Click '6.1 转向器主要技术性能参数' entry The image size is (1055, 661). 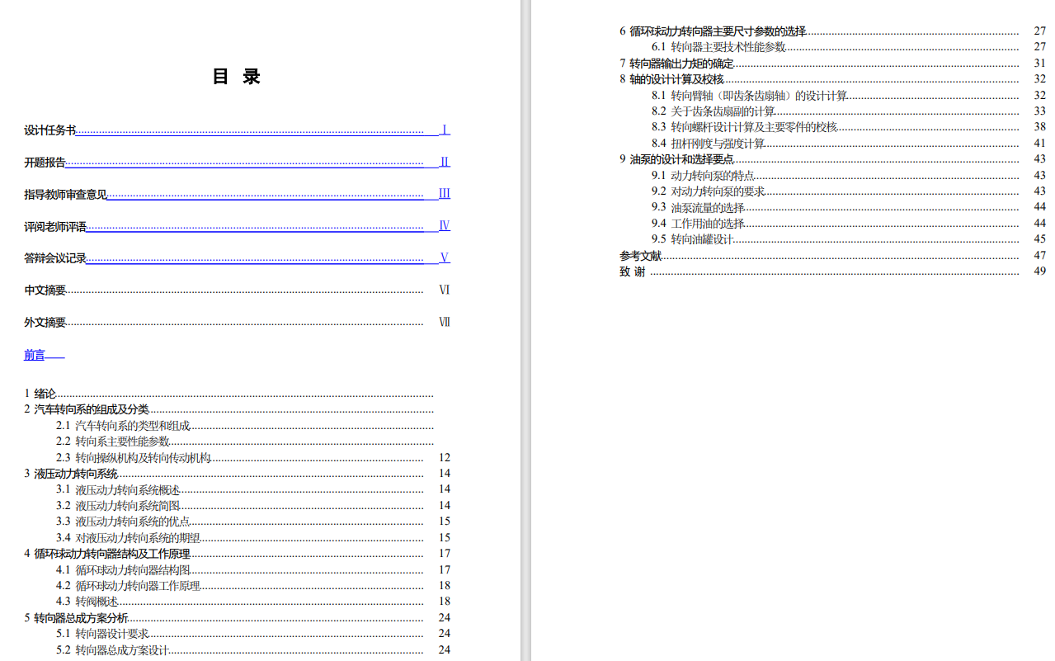849,47
